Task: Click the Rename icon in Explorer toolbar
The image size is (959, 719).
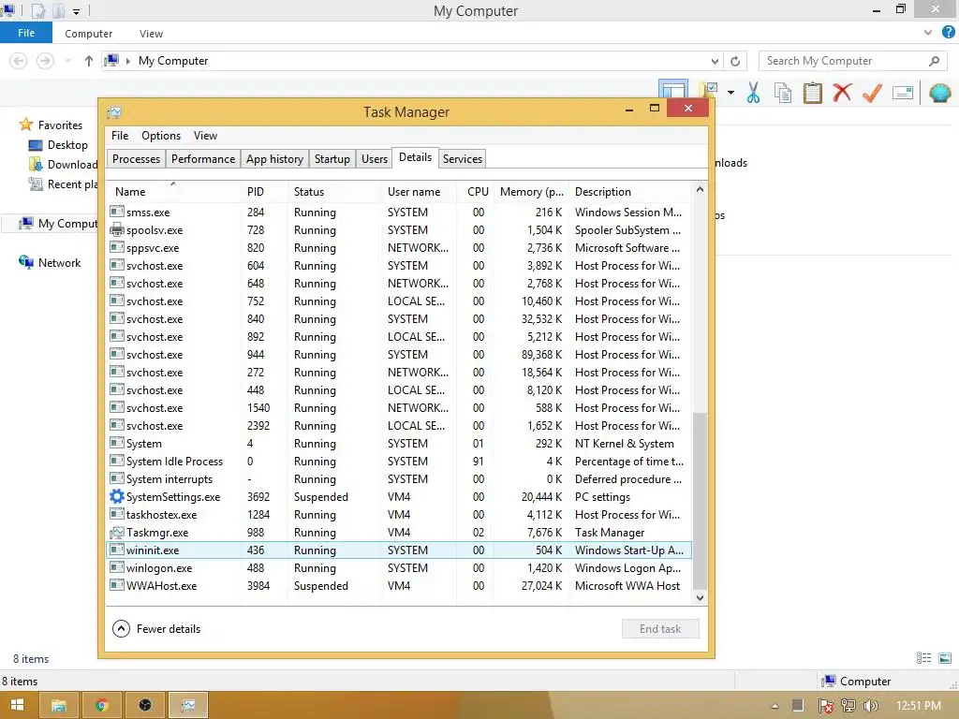Action: pos(903,93)
